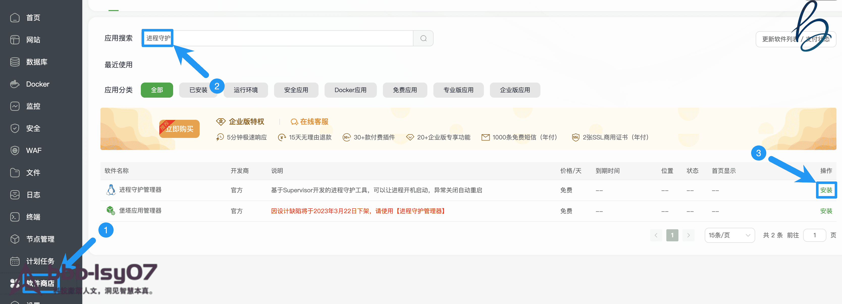The width and height of the screenshot is (842, 304).
Task: Open the 终端 terminal from sidebar
Action: [33, 217]
